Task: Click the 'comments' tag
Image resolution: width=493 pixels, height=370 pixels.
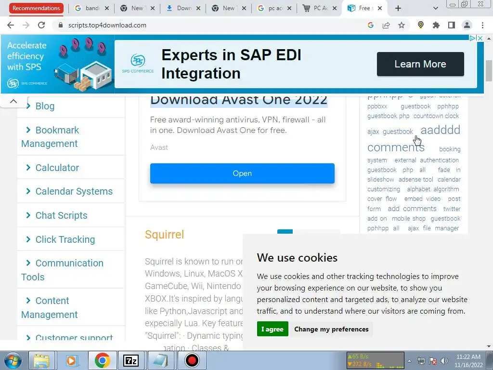Action: [x=396, y=147]
